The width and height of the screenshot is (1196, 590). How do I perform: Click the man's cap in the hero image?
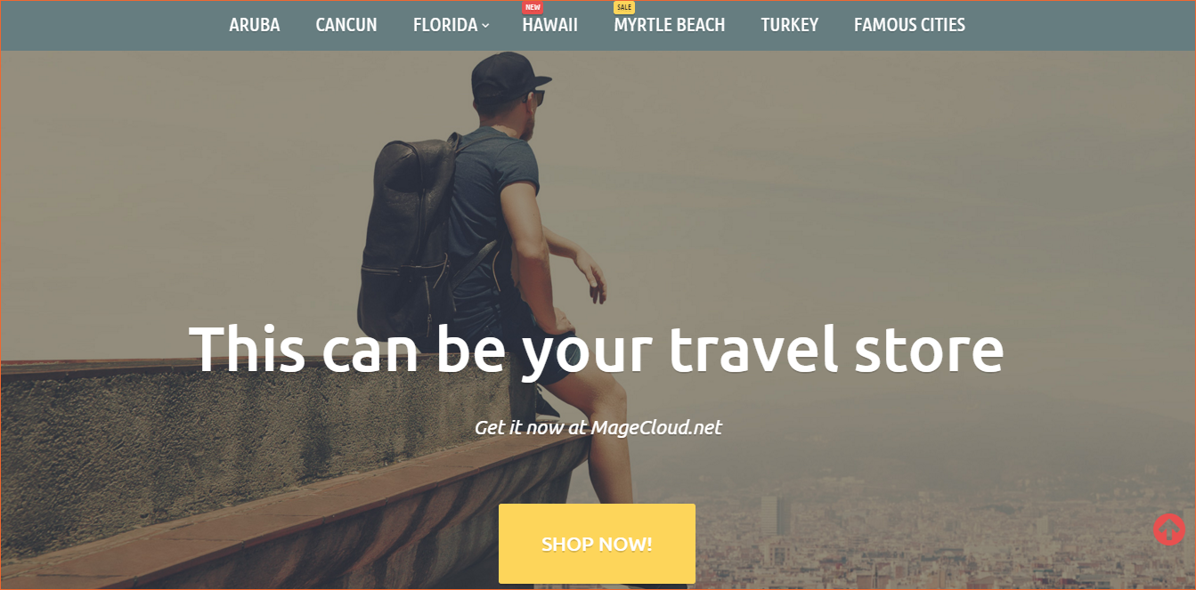tap(508, 73)
